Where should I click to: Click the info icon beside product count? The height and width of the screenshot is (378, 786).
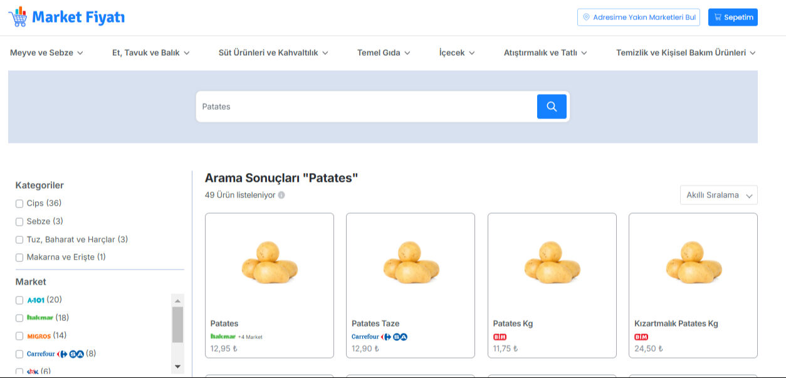[281, 195]
